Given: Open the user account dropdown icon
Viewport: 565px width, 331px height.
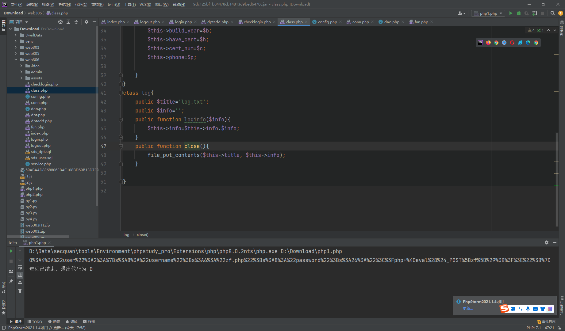Looking at the screenshot, I should point(462,13).
